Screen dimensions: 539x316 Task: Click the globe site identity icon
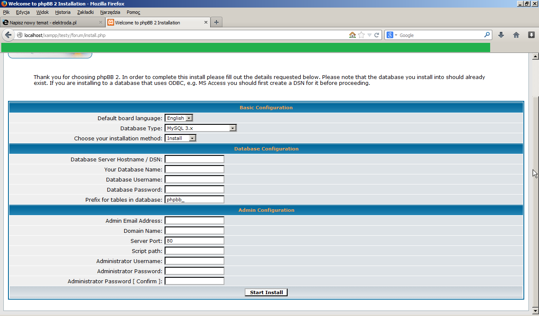(20, 35)
